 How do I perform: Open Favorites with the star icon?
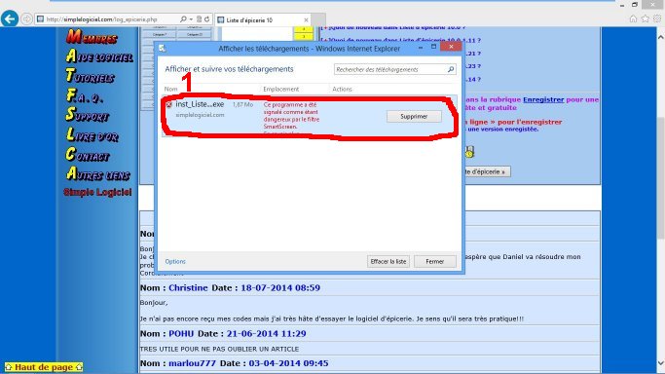646,19
